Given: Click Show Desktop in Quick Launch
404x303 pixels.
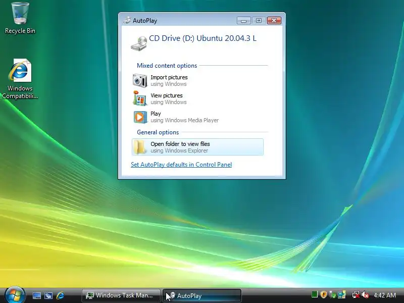Looking at the screenshot, I should pos(36,295).
